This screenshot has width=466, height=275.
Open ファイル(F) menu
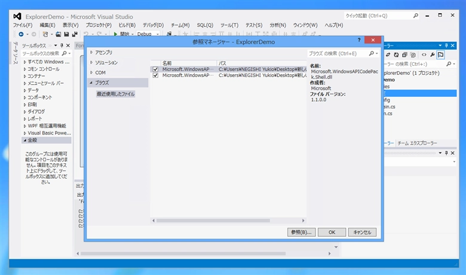click(23, 25)
